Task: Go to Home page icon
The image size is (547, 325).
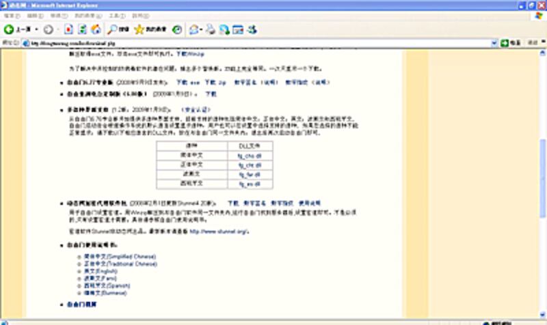Action: click(x=96, y=29)
